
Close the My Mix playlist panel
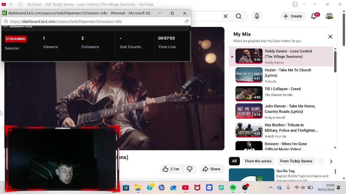tap(330, 37)
